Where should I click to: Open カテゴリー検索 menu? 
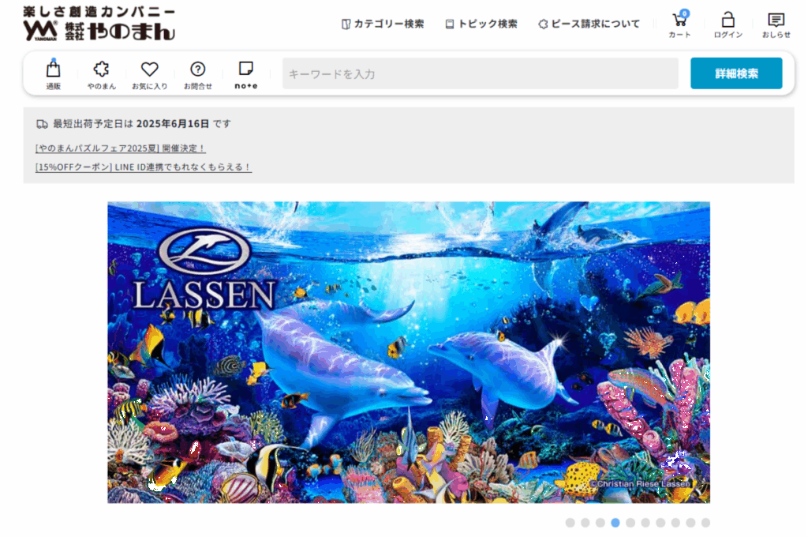[x=383, y=24]
